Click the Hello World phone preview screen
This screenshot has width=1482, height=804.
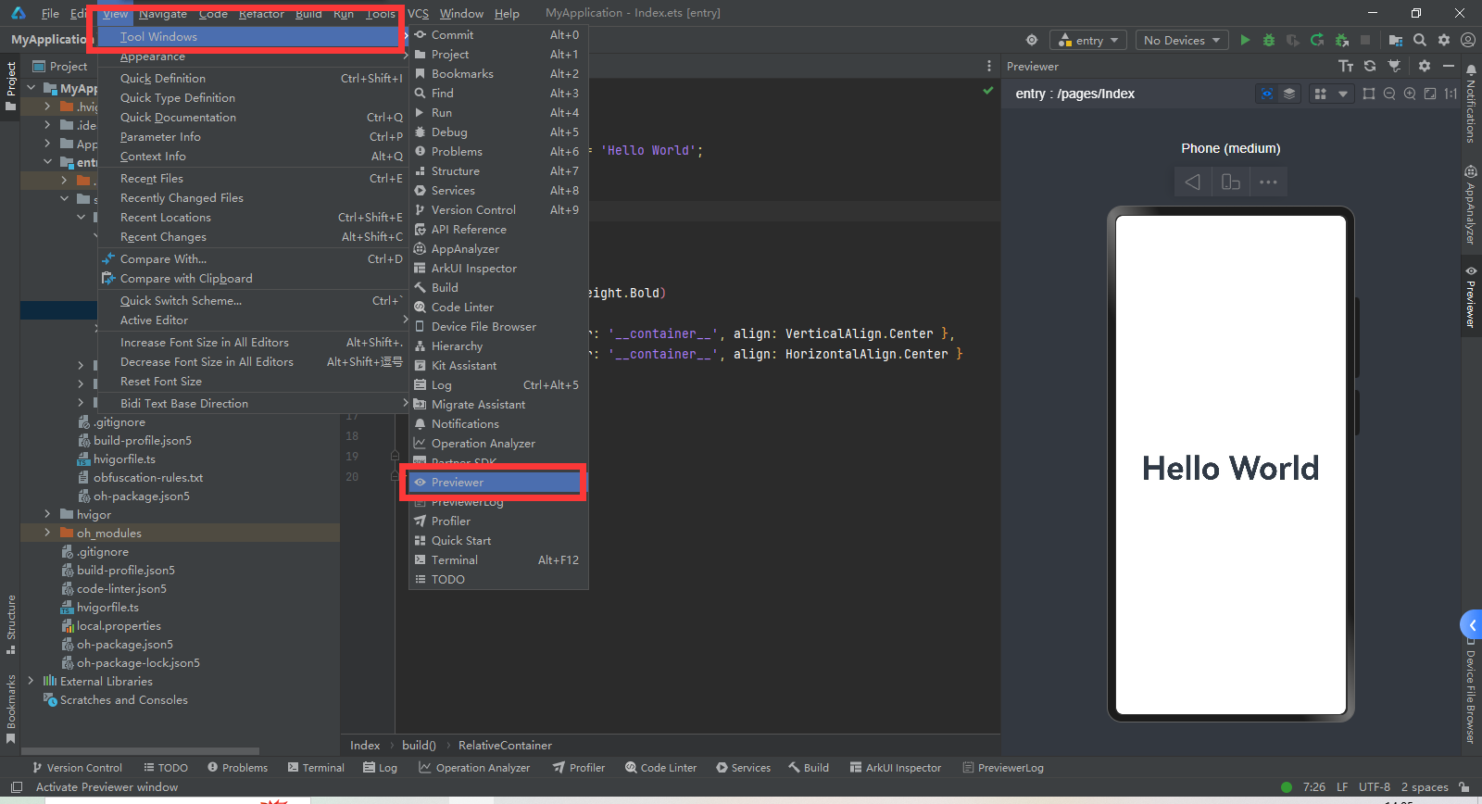click(1230, 465)
